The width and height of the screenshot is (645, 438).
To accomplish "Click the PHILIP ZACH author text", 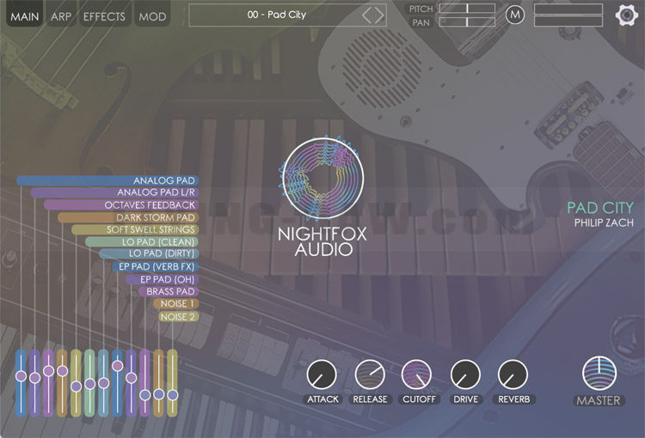I will click(604, 222).
